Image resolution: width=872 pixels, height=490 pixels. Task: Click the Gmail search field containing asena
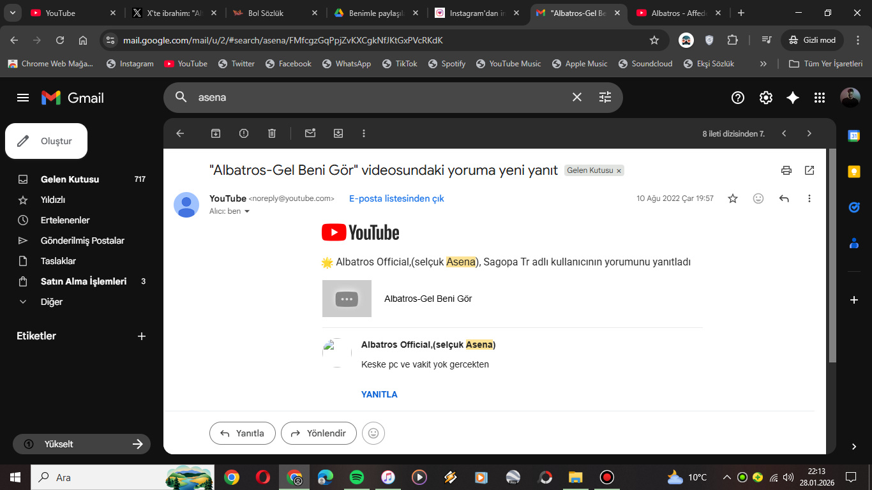[x=380, y=97]
